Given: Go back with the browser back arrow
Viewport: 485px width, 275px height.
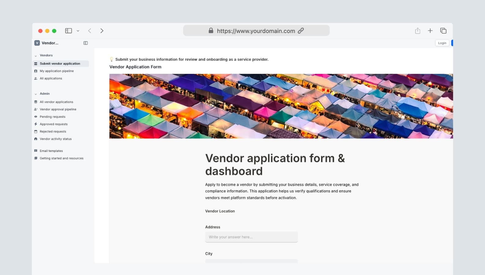Looking at the screenshot, I should 90,31.
